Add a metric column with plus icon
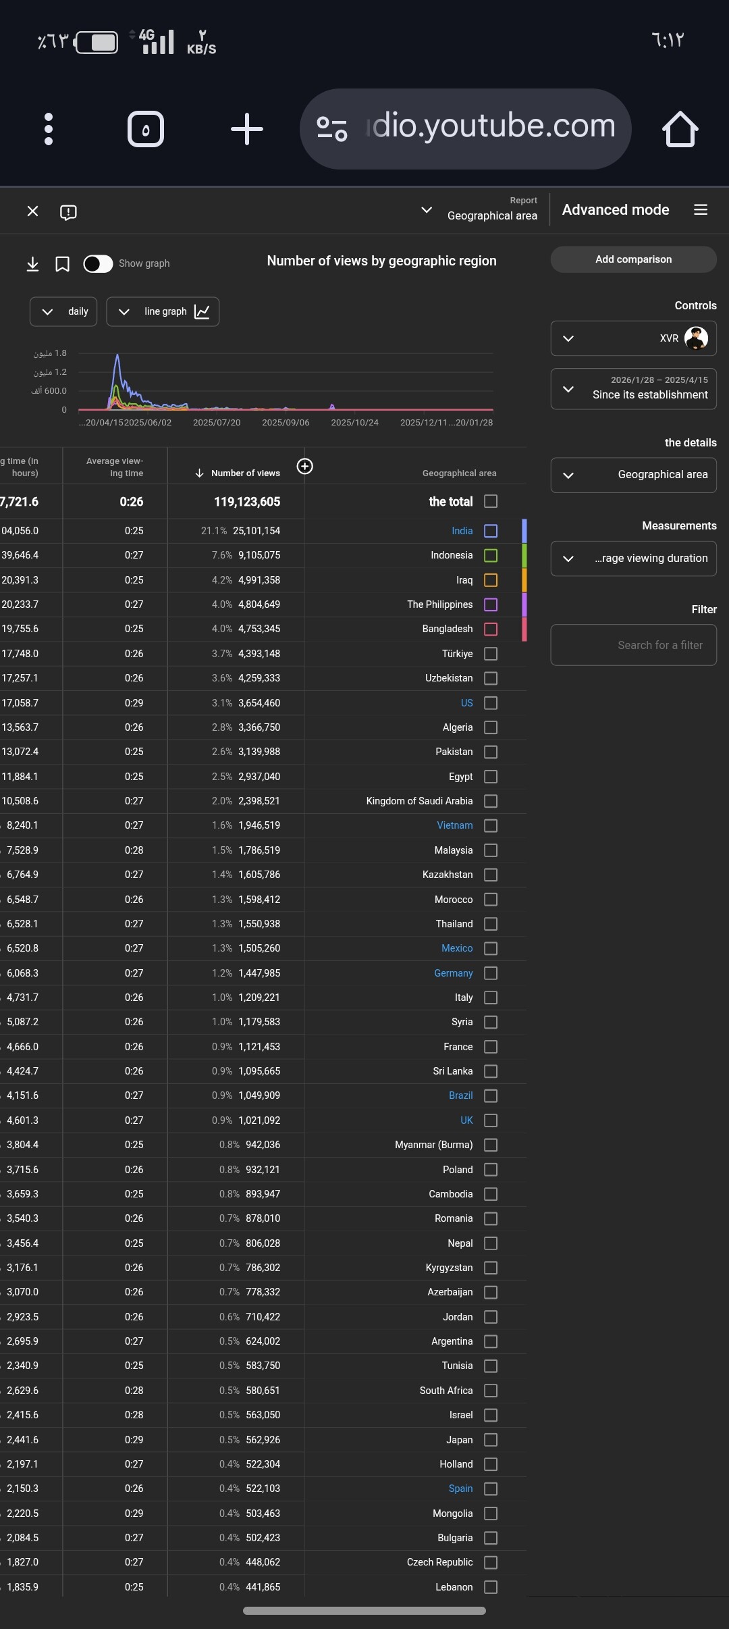The height and width of the screenshot is (1629, 729). 305,467
